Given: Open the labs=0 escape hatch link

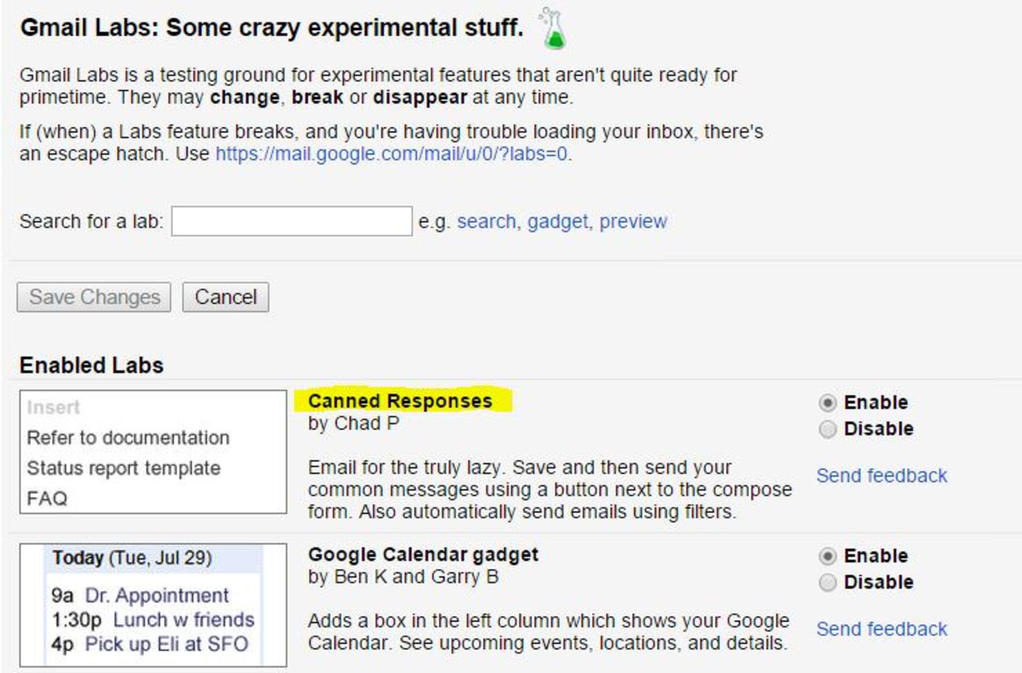Looking at the screenshot, I should 391,154.
